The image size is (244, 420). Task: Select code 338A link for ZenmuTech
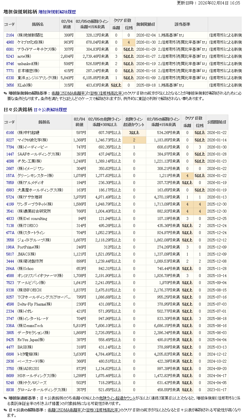[10, 326]
